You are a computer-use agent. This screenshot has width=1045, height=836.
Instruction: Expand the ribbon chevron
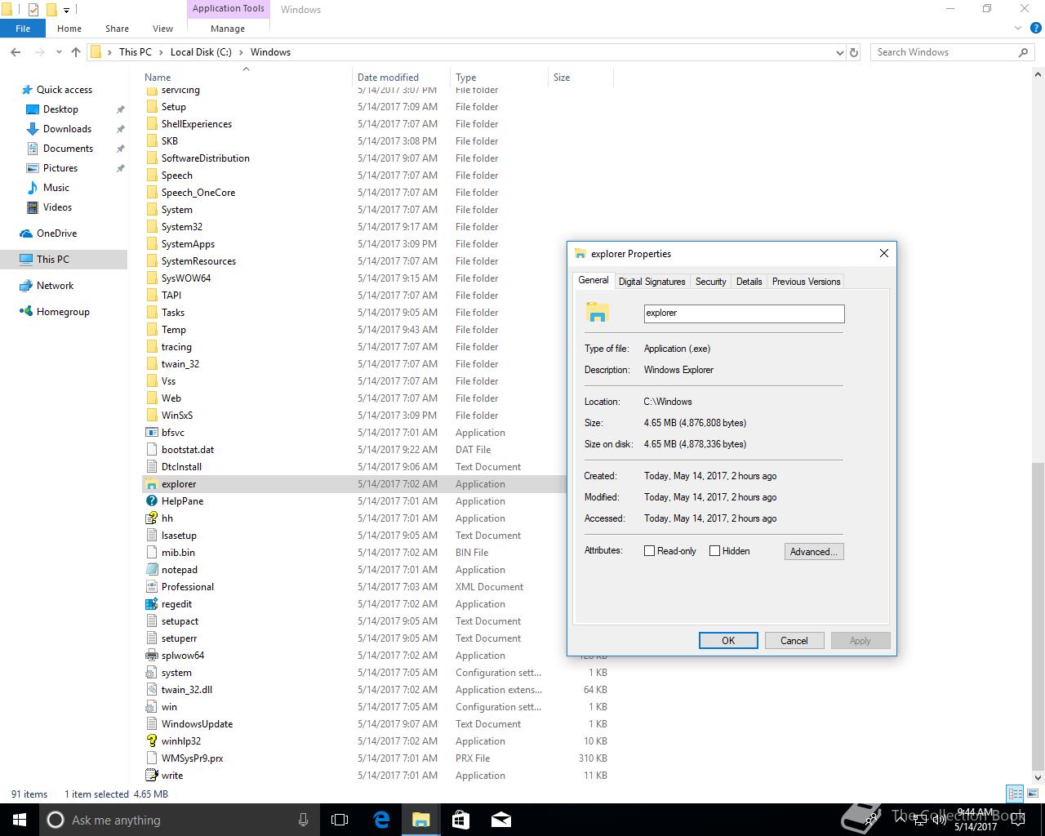click(x=1018, y=29)
